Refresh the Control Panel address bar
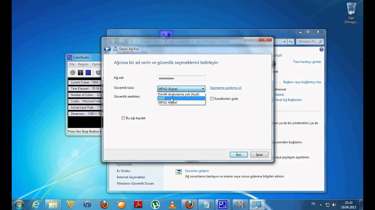This screenshot has width=375, height=210. click(291, 42)
